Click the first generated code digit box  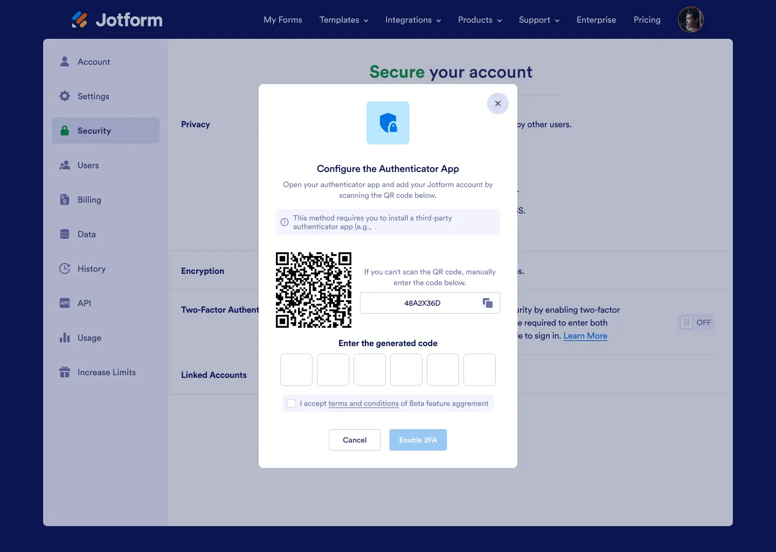(x=296, y=370)
